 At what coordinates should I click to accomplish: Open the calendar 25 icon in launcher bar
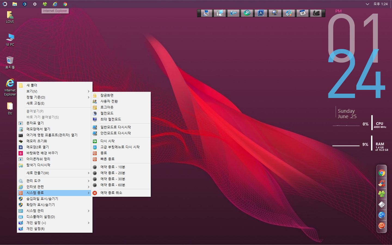click(x=302, y=13)
